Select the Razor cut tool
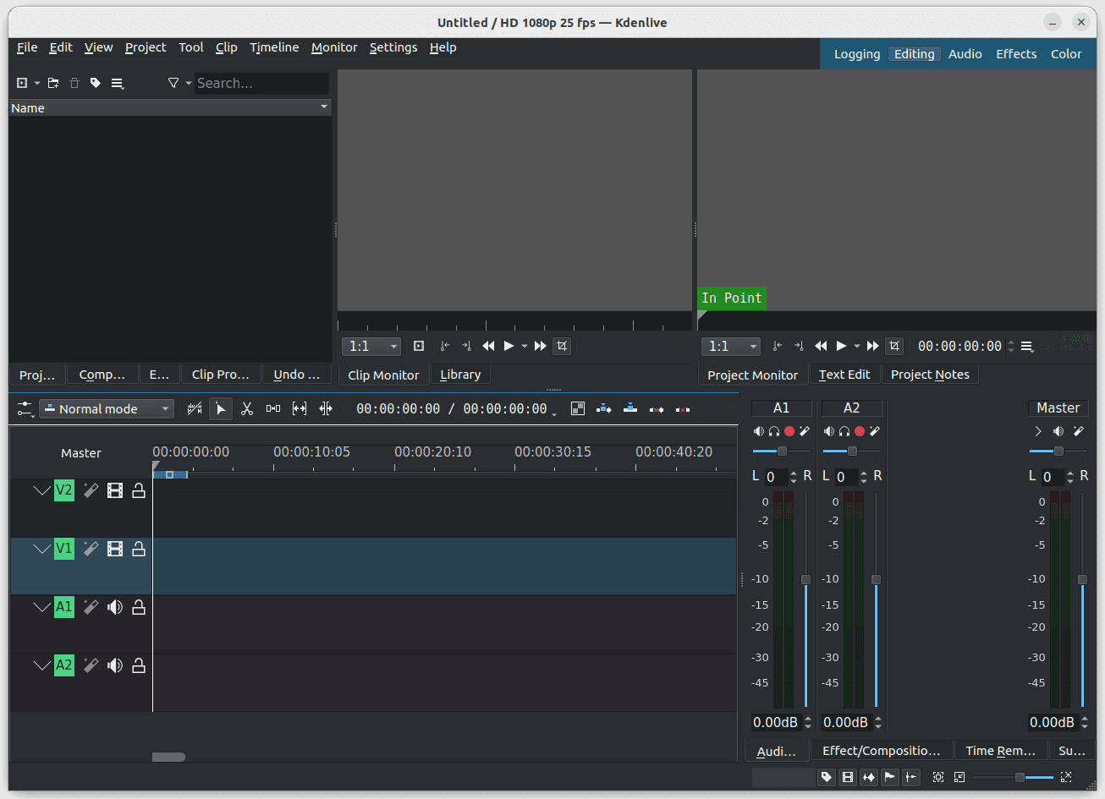 [x=247, y=409]
